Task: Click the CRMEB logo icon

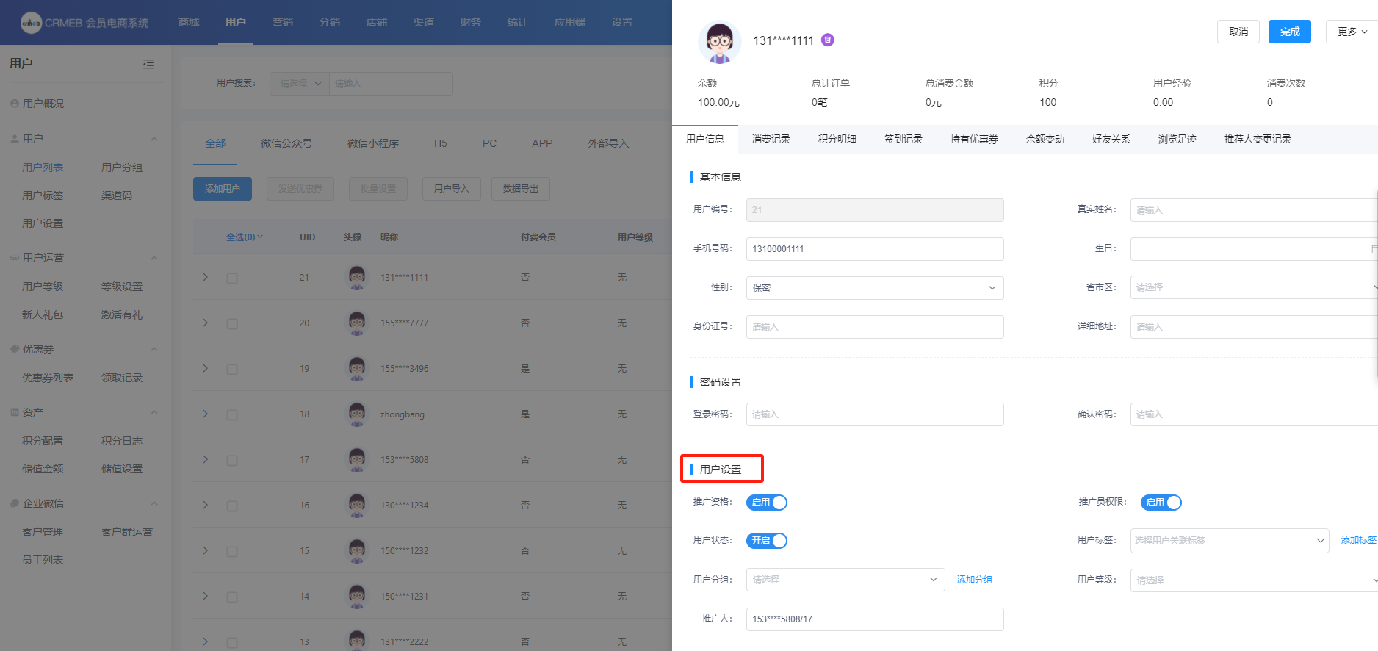Action: (x=31, y=23)
